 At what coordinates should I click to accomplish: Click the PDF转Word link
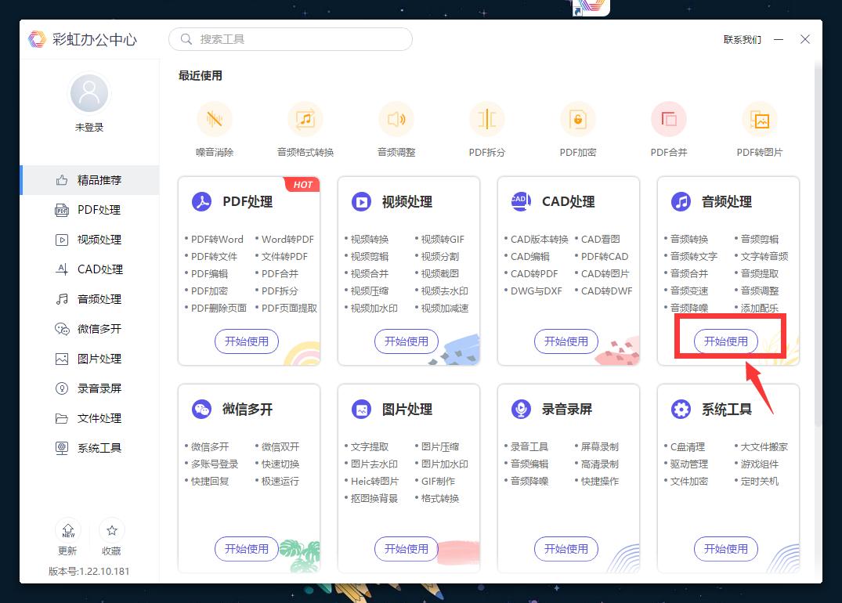point(216,239)
